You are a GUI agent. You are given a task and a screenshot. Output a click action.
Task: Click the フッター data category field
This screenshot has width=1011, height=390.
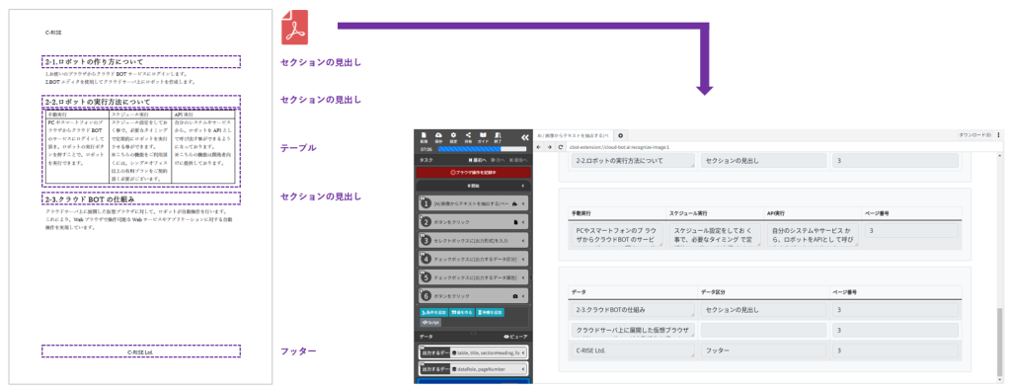[x=764, y=351]
